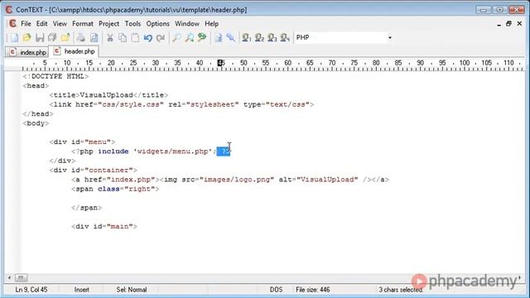Click horizontal scrollbar left arrow
Viewport: 530px width, 298px height.
(9, 278)
